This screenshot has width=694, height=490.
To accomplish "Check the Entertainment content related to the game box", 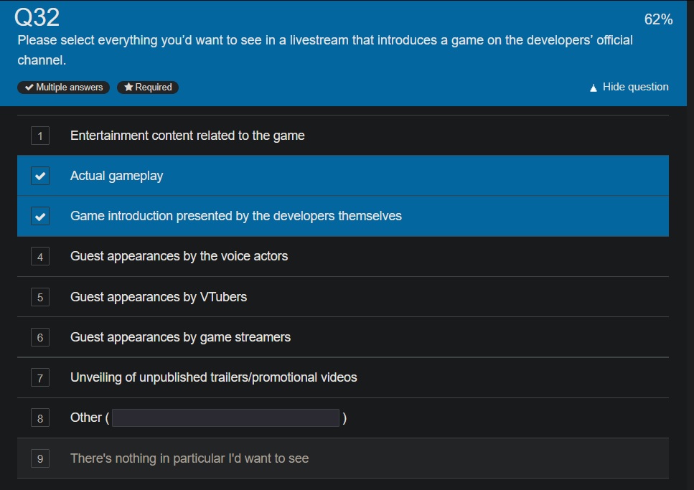I will pyautogui.click(x=40, y=136).
